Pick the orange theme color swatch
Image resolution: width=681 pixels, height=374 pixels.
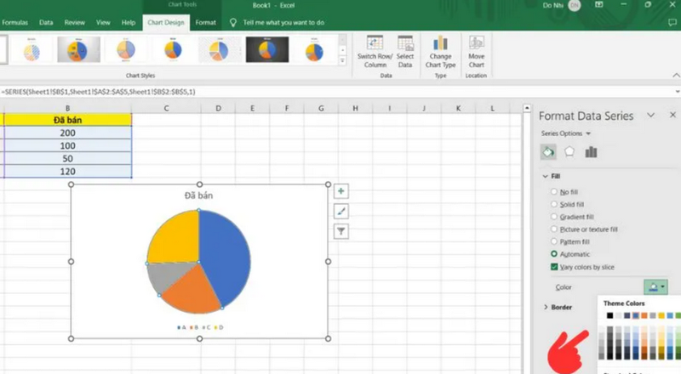click(x=644, y=315)
